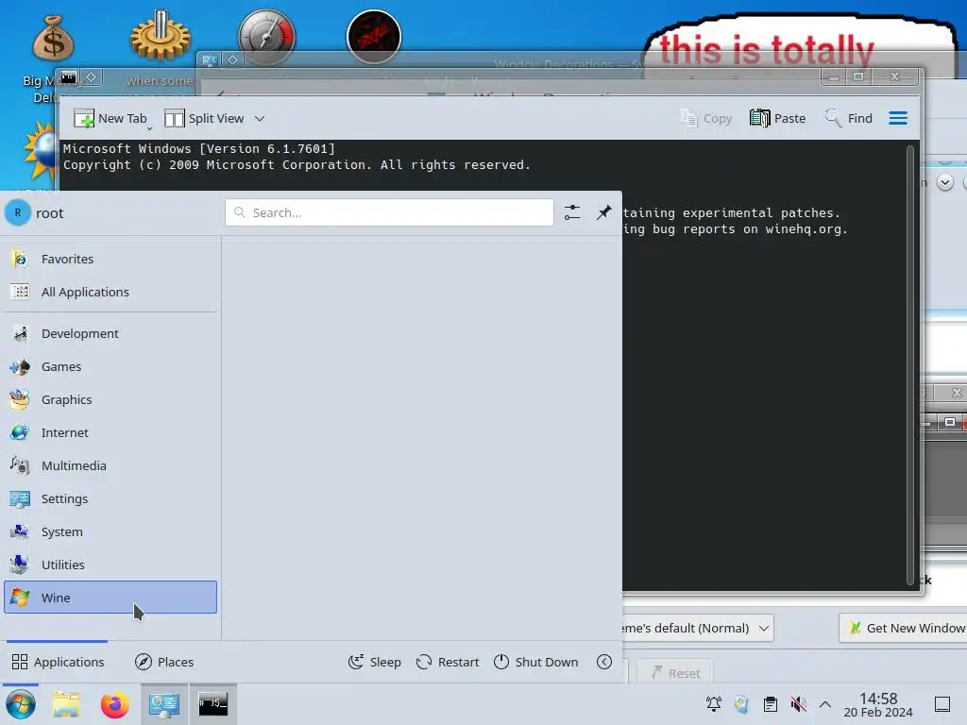The height and width of the screenshot is (725, 967).
Task: Pin the application launcher open
Action: [603, 212]
